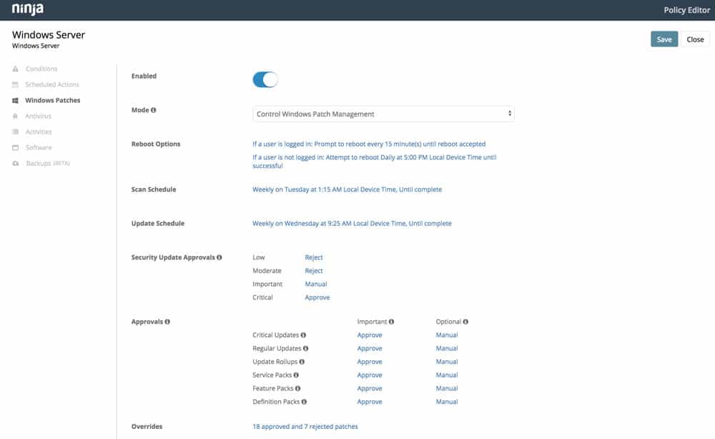Click the Software section icon
715x439 pixels.
(x=15, y=147)
